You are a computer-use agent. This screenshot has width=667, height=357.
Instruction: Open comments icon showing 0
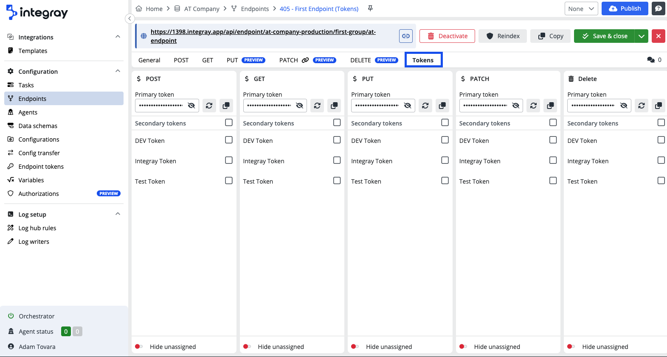(651, 60)
